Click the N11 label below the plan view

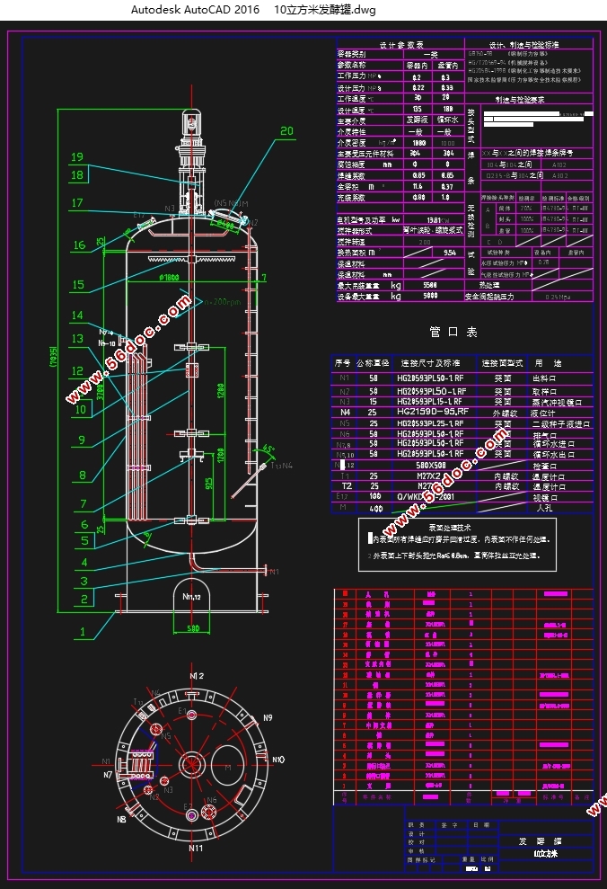point(196,849)
